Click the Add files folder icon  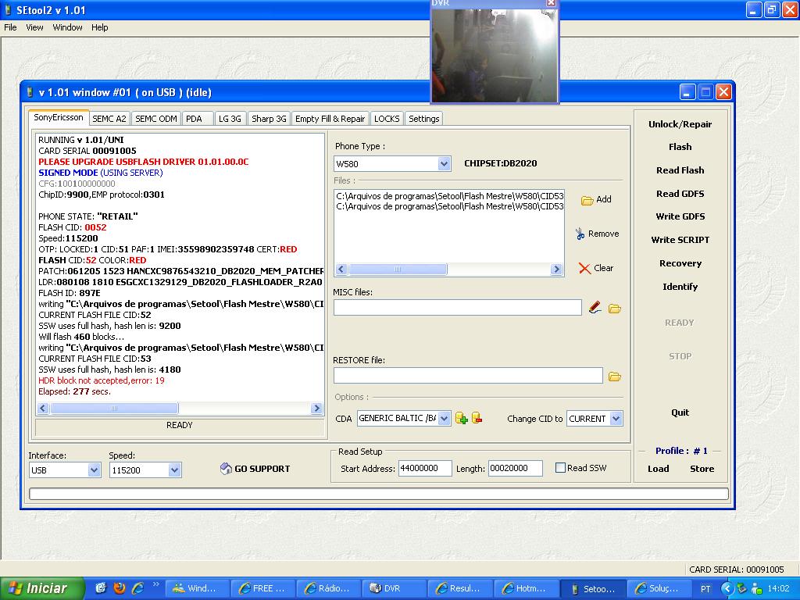pos(587,201)
